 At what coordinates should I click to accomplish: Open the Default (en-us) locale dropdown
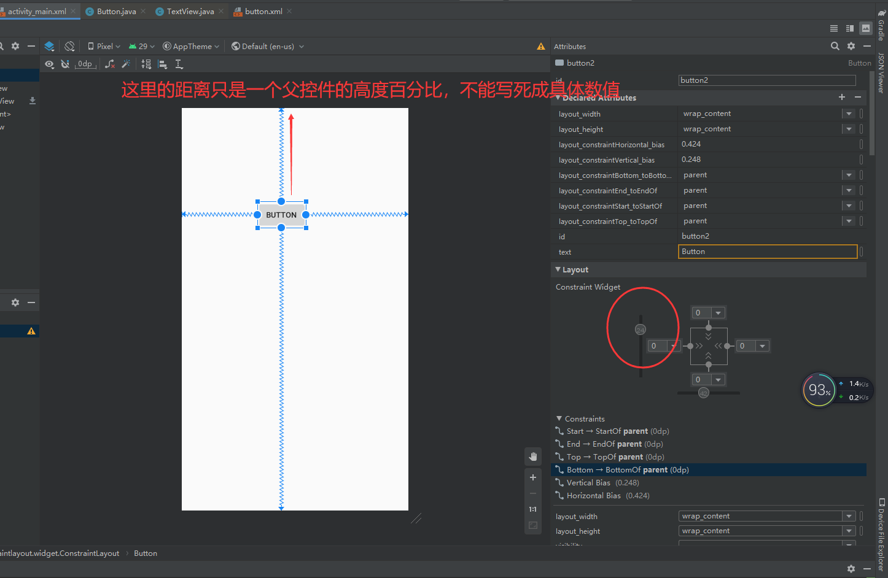click(268, 46)
